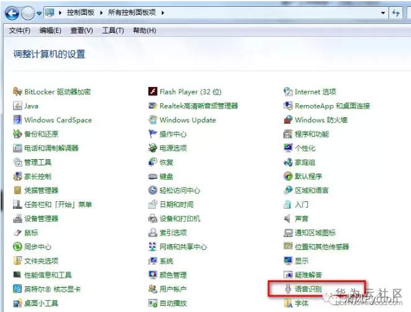Open 网络和共享中心 icon
This screenshot has height=312, width=411.
(153, 247)
